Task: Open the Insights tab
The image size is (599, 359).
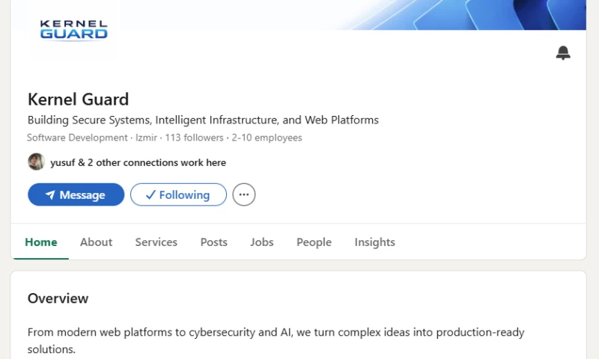Action: point(375,242)
